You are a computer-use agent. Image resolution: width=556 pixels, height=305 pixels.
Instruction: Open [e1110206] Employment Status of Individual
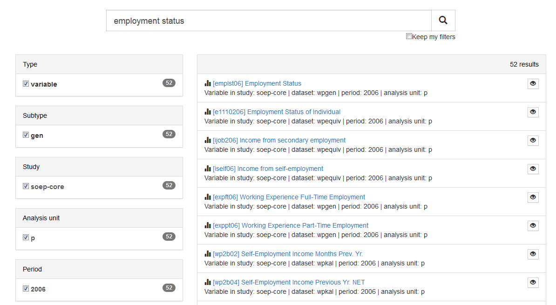(x=277, y=112)
